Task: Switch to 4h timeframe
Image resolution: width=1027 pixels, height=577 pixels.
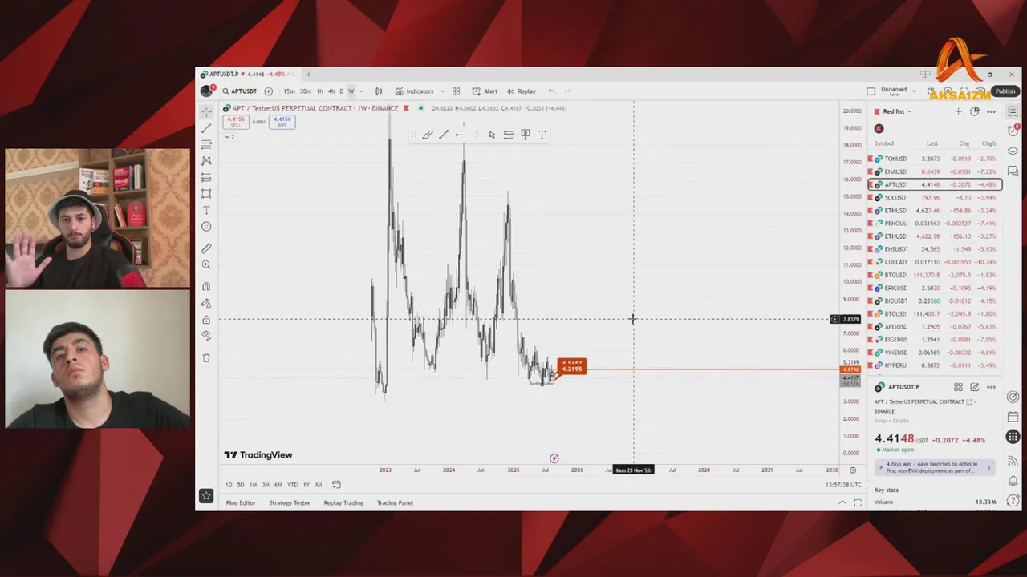Action: (331, 91)
